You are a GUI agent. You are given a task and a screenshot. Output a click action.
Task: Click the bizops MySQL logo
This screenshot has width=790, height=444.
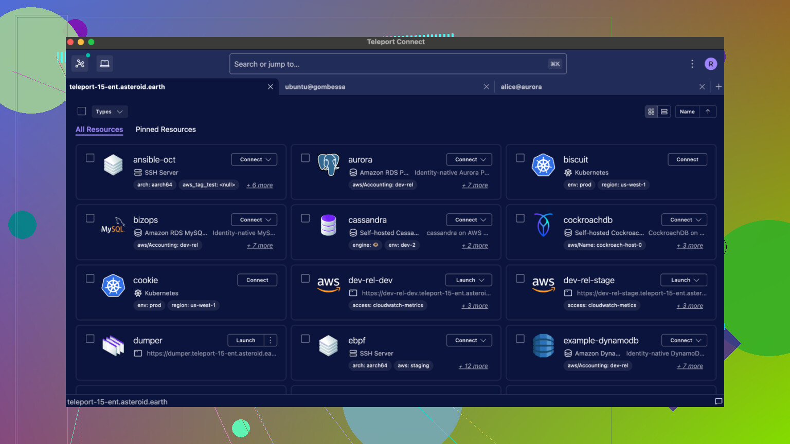[x=113, y=225]
